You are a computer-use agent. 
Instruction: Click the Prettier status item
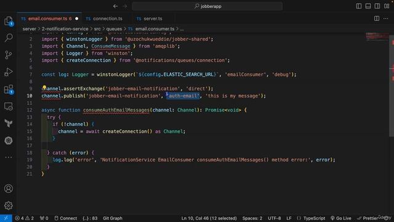coord(368,218)
